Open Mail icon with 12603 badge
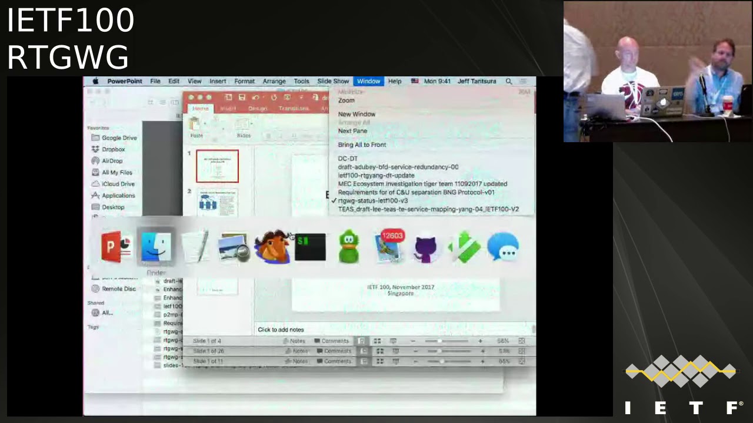 click(x=388, y=247)
